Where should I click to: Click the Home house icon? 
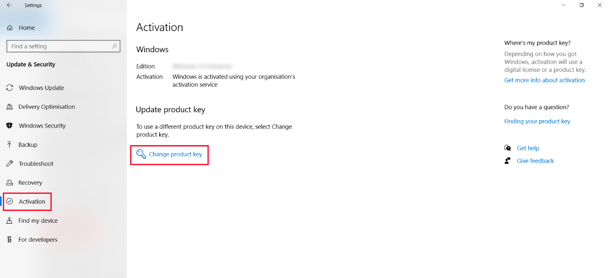(x=10, y=28)
